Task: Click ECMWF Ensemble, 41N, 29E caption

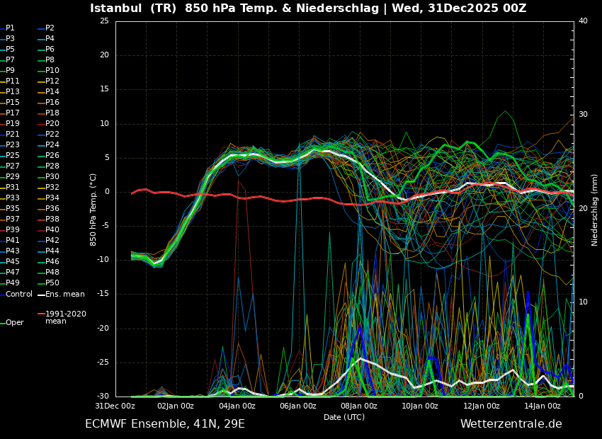Action: (165, 424)
